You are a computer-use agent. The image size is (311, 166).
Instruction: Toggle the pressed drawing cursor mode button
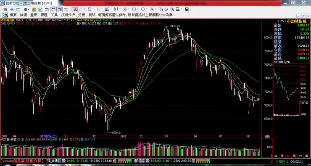[x=75, y=9]
